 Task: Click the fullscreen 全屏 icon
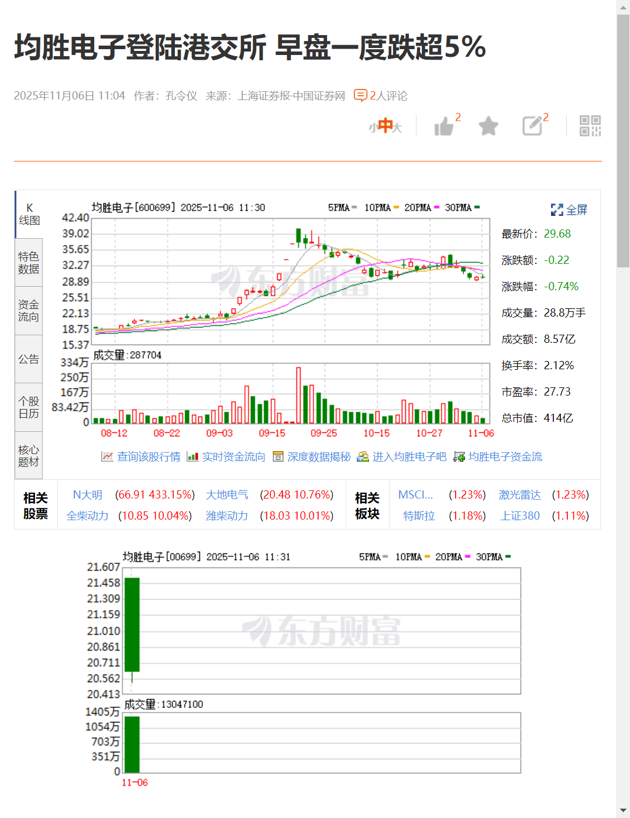pyautogui.click(x=557, y=209)
